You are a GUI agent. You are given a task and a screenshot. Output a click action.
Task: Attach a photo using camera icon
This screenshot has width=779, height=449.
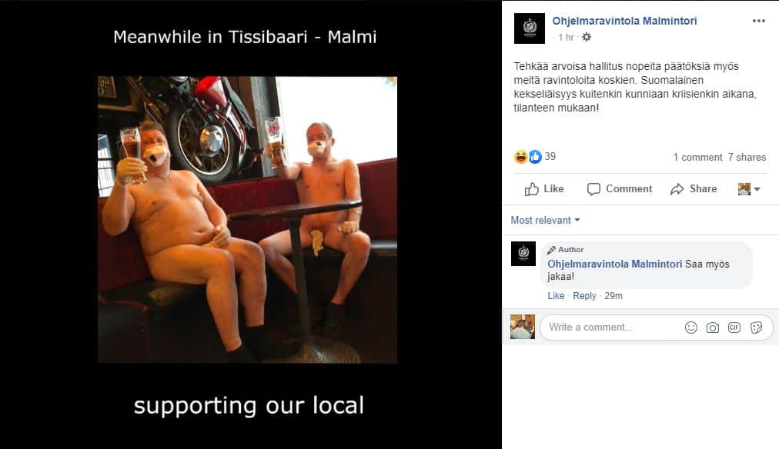click(713, 328)
